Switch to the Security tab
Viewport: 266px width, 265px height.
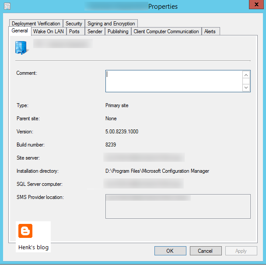pyautogui.click(x=74, y=24)
